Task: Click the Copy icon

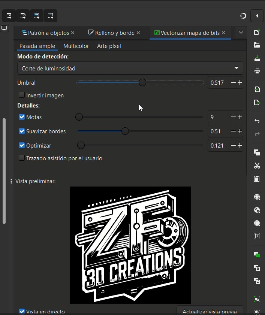Action: pyautogui.click(x=257, y=152)
